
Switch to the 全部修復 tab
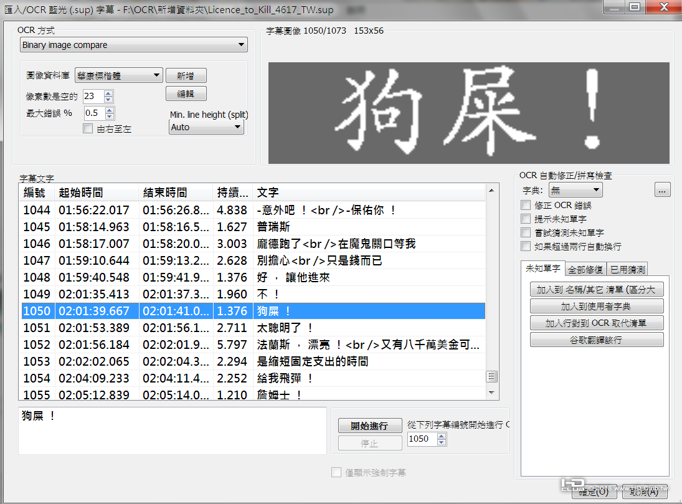coord(585,269)
